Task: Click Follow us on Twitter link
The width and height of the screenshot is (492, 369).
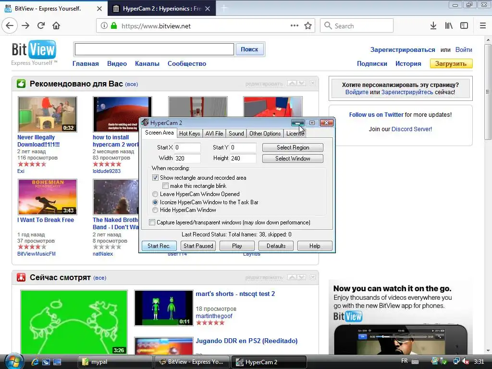Action: pyautogui.click(x=376, y=114)
